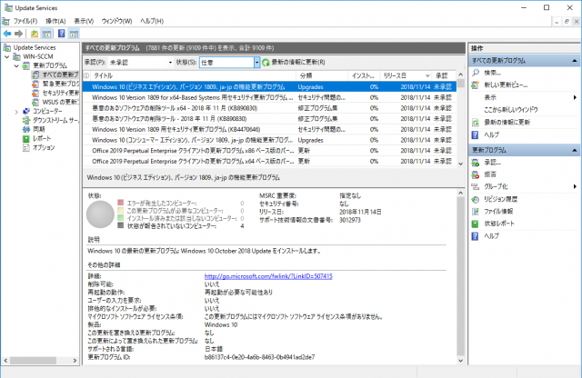Click the 状態レポート icon in actions pane
582x378 pixels.
(x=477, y=223)
